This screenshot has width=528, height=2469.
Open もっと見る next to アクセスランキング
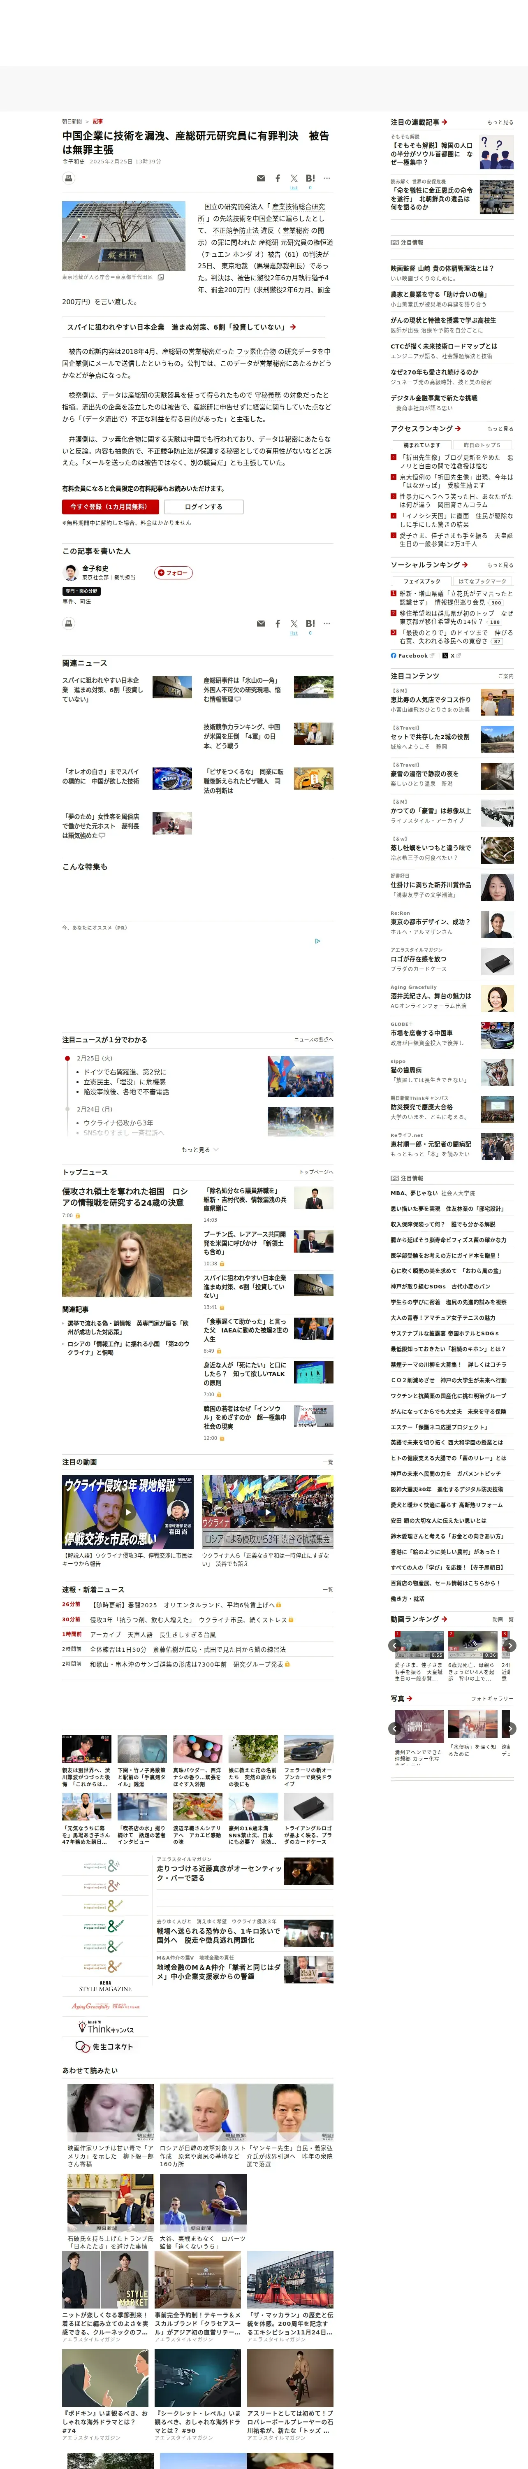click(x=499, y=428)
